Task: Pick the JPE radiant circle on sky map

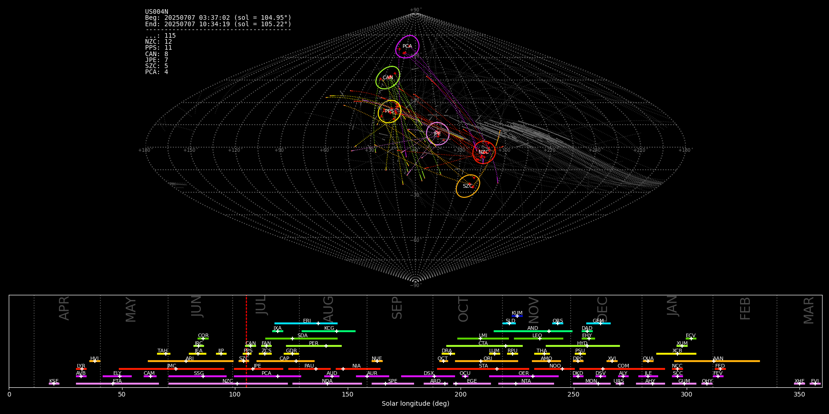Action: 438,133
